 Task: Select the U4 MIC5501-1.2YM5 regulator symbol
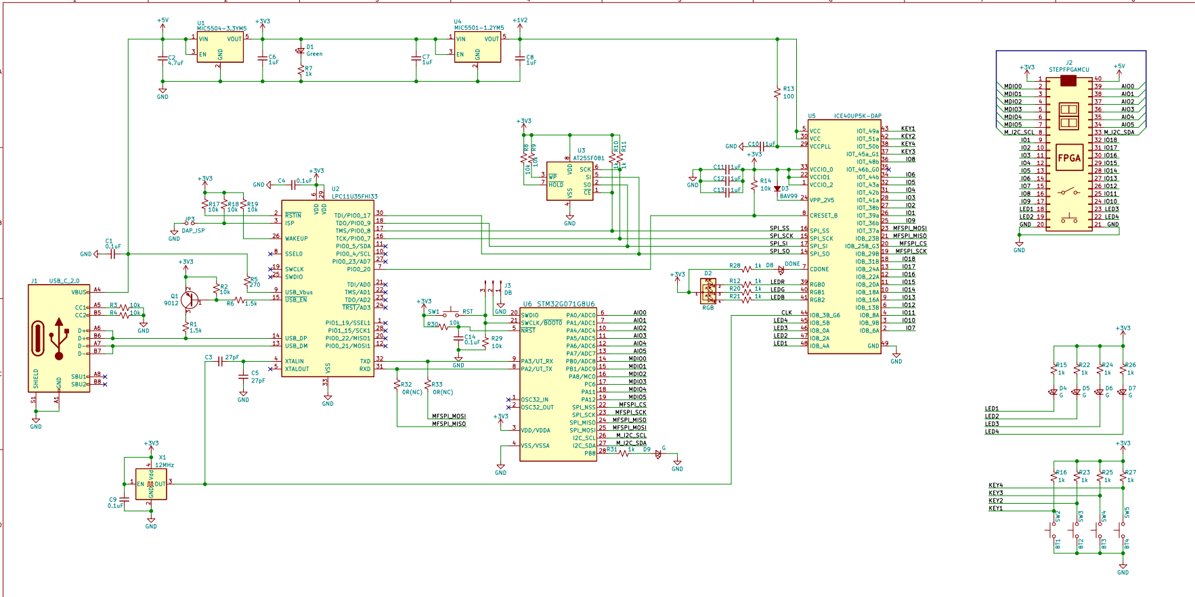click(x=477, y=47)
